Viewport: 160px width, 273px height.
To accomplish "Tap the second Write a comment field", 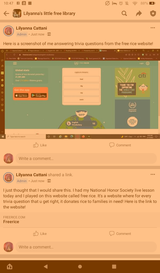I will coord(86,247).
